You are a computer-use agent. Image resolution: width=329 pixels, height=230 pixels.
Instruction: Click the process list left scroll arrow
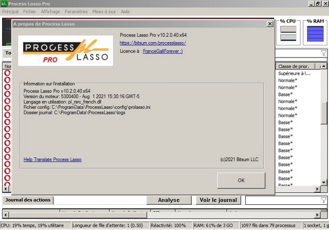(x=5, y=189)
